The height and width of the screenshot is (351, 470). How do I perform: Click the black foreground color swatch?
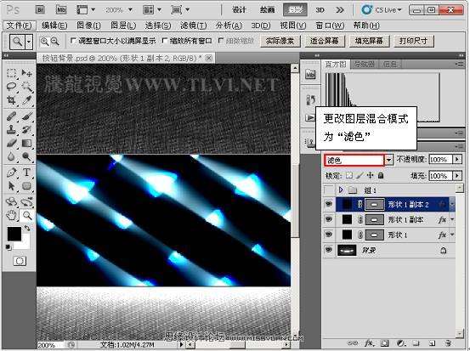(x=14, y=233)
